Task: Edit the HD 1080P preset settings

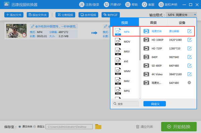Action: pyautogui.click(x=189, y=40)
